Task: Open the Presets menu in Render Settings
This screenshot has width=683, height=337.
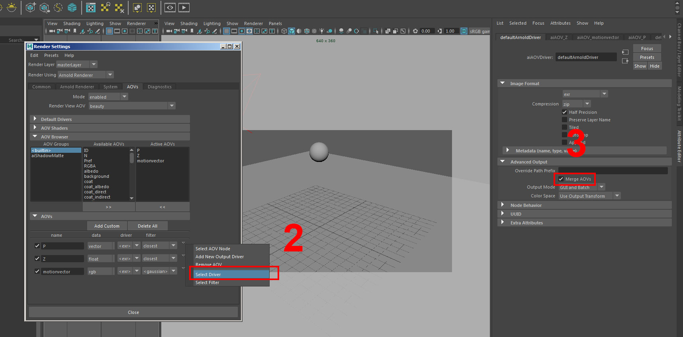Action: (x=51, y=55)
